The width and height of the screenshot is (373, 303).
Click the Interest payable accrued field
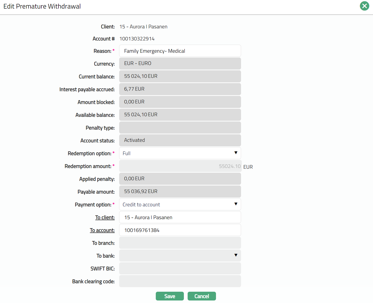(180, 89)
